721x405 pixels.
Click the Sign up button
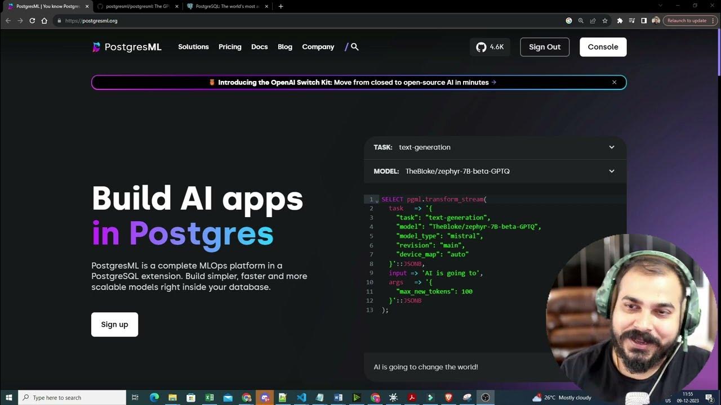(x=114, y=325)
